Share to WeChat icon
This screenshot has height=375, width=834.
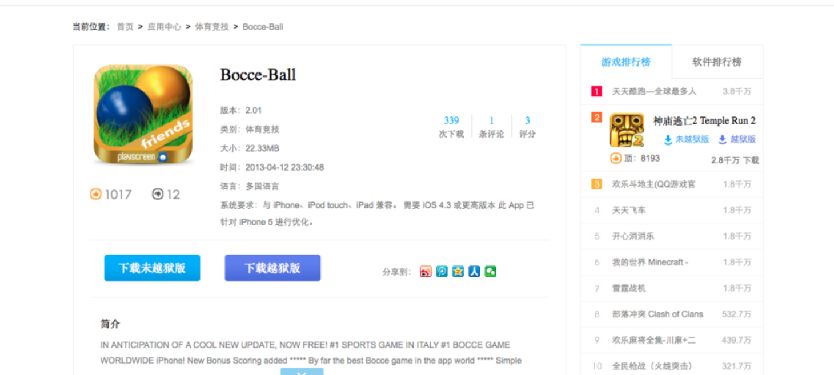tap(490, 272)
